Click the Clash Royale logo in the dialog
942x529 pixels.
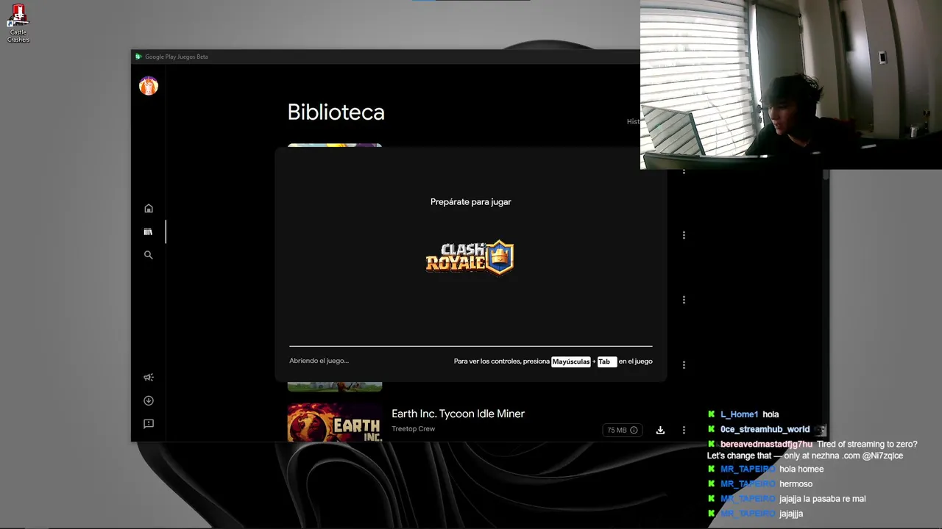pyautogui.click(x=470, y=257)
